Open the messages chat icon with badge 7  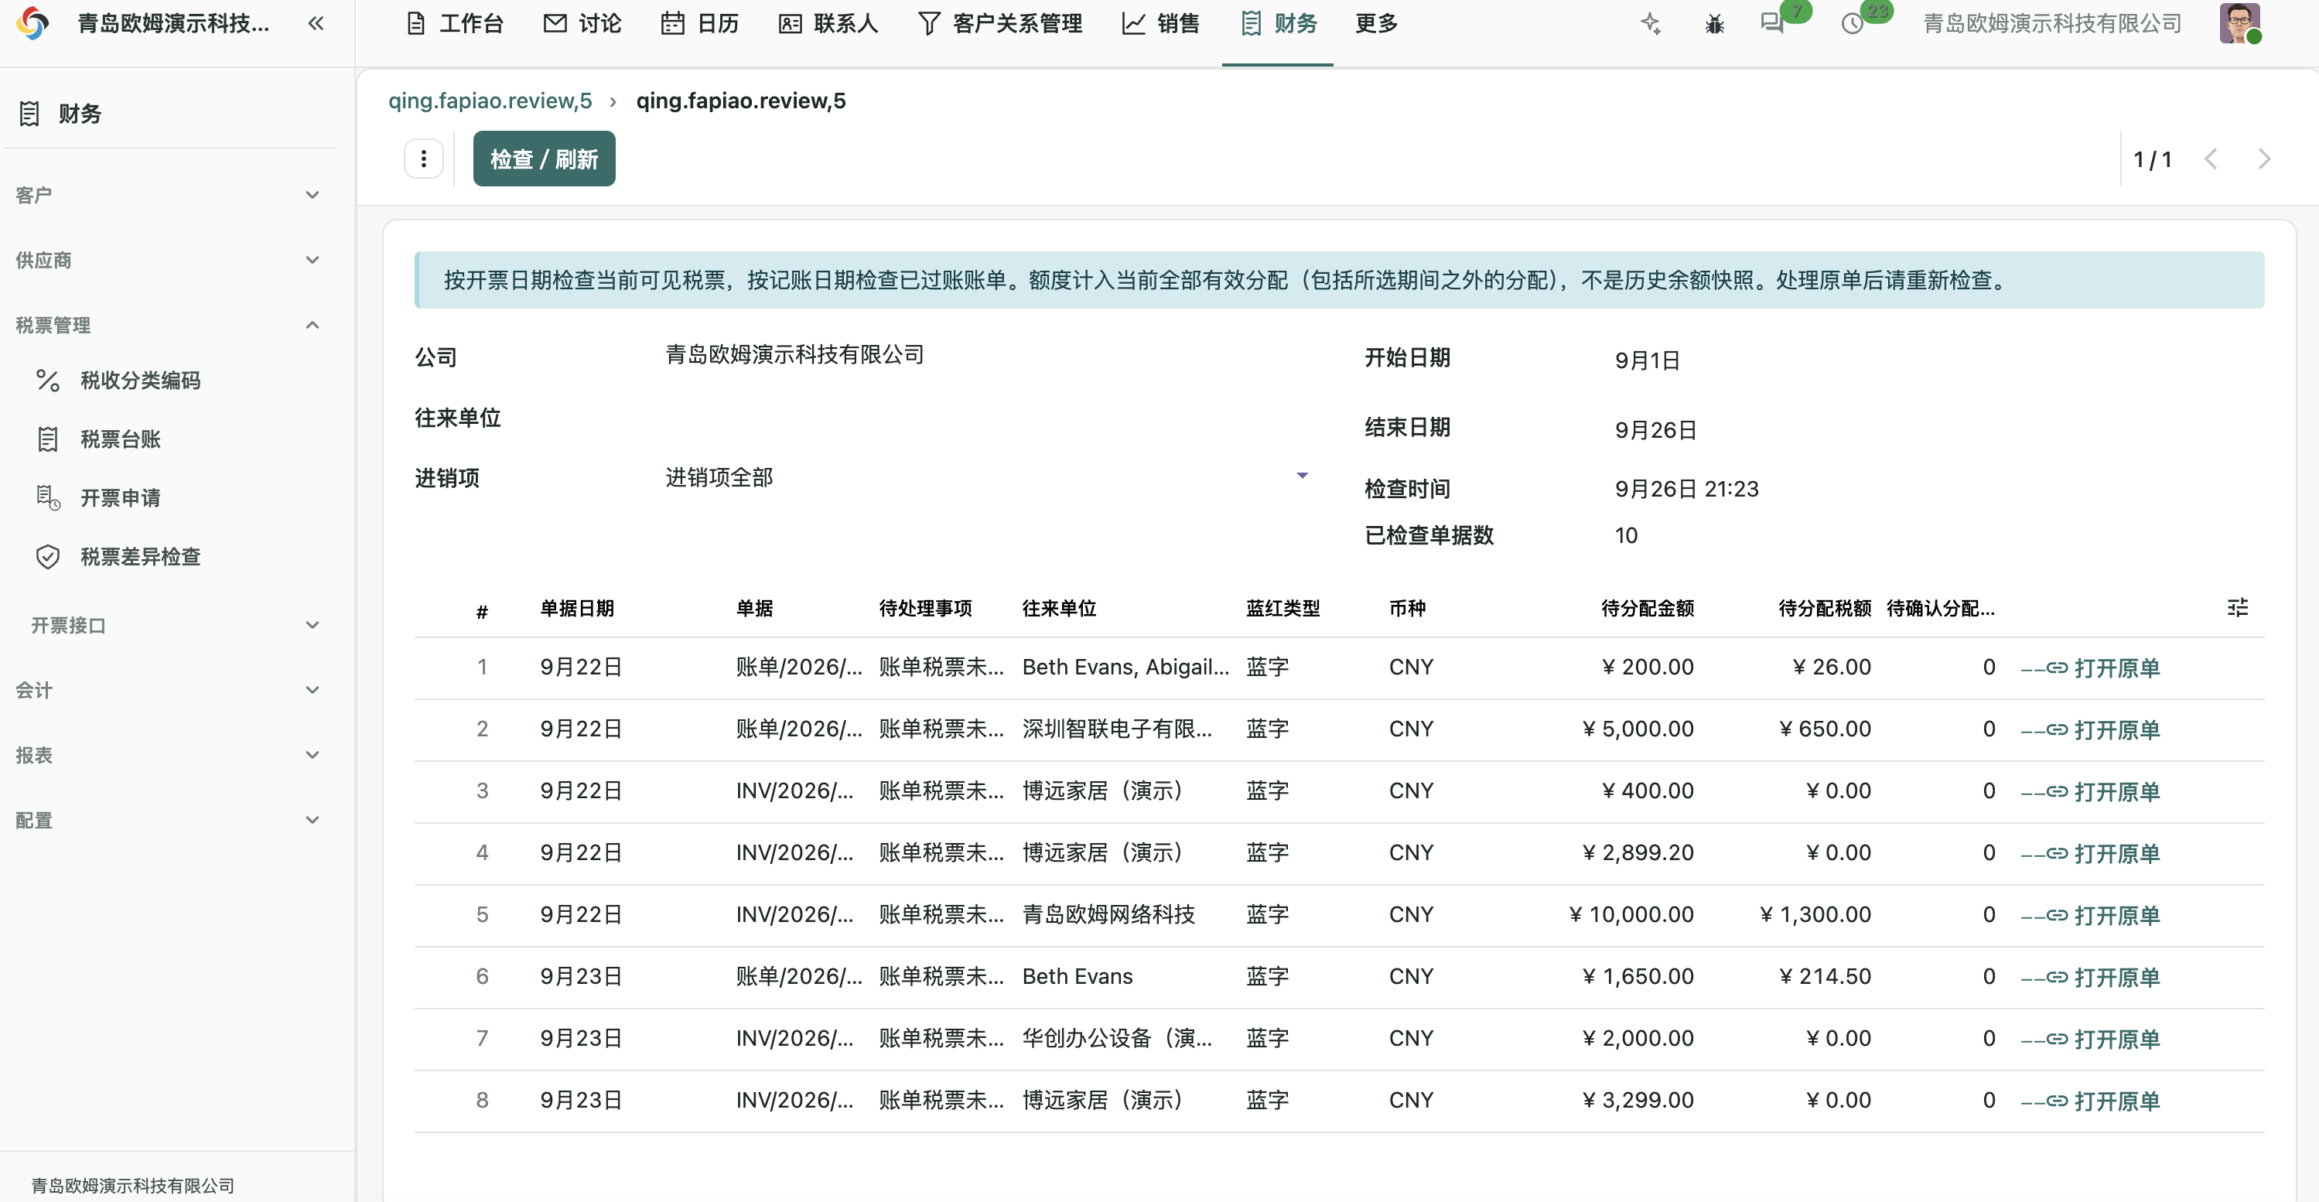click(1773, 23)
